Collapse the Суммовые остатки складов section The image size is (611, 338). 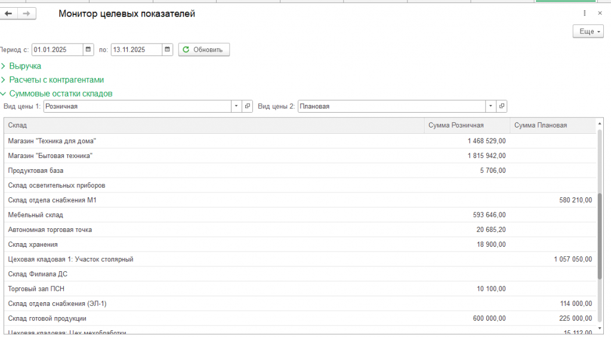click(x=57, y=94)
